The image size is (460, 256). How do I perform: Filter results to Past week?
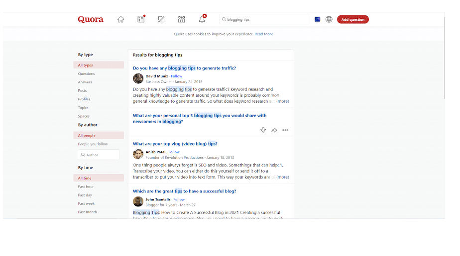pyautogui.click(x=86, y=204)
